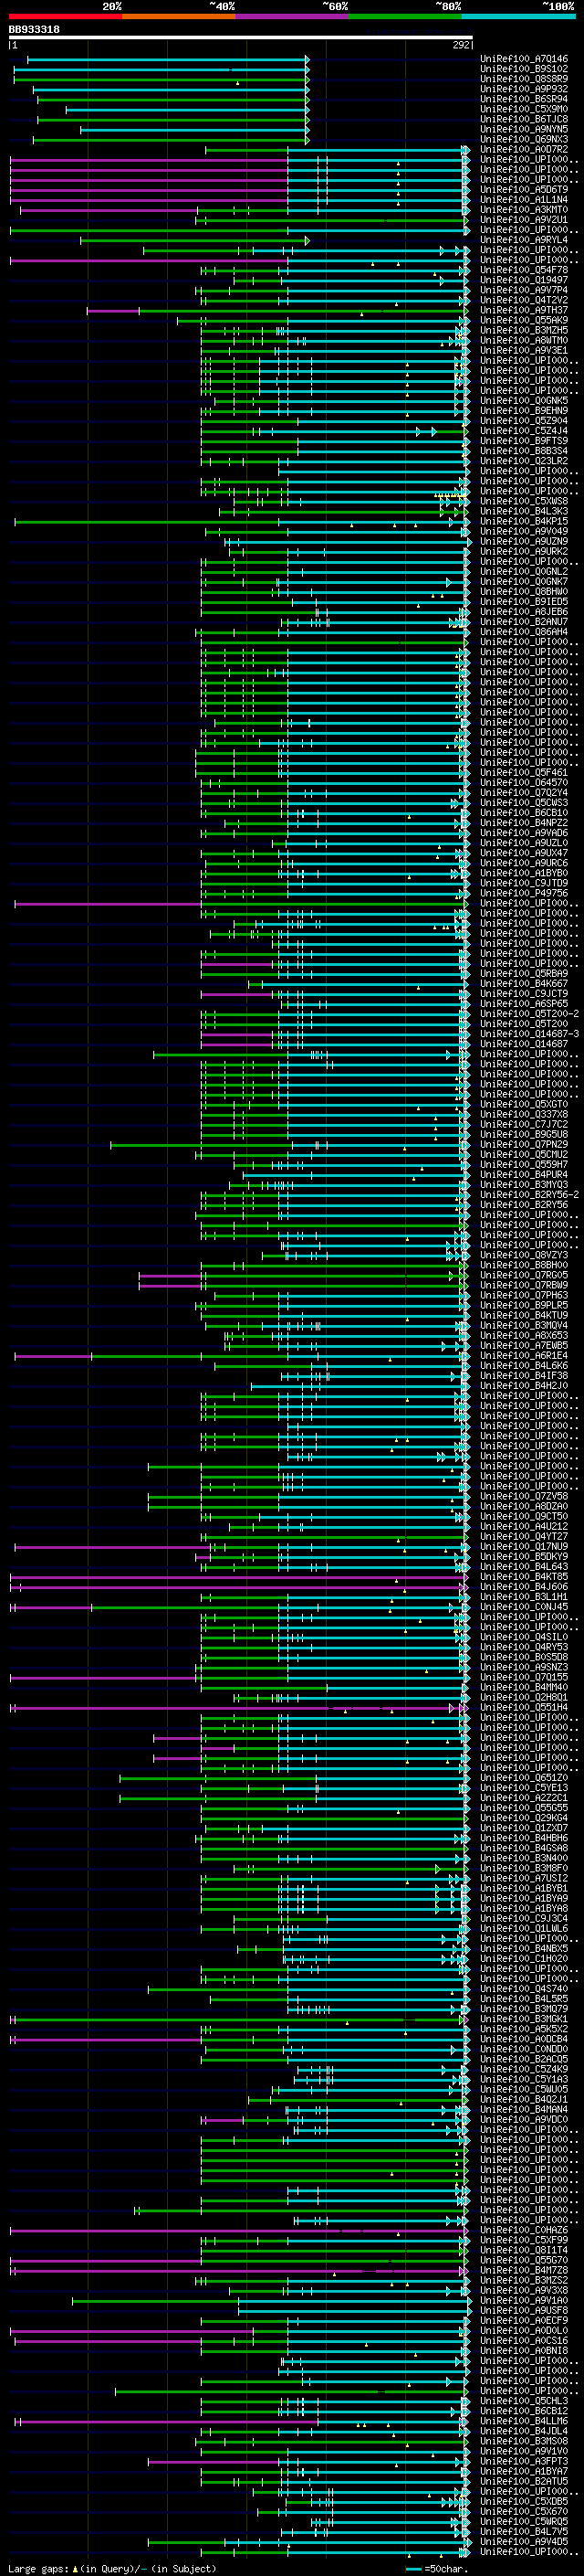Image resolution: width=584 pixels, height=2576 pixels.
Task: Select the UniRef100_Q54F78 label
Action: [x=524, y=270]
